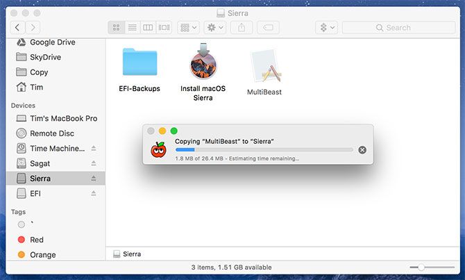Click the Sierra window title icon
This screenshot has height=280, width=465.
coord(221,13)
